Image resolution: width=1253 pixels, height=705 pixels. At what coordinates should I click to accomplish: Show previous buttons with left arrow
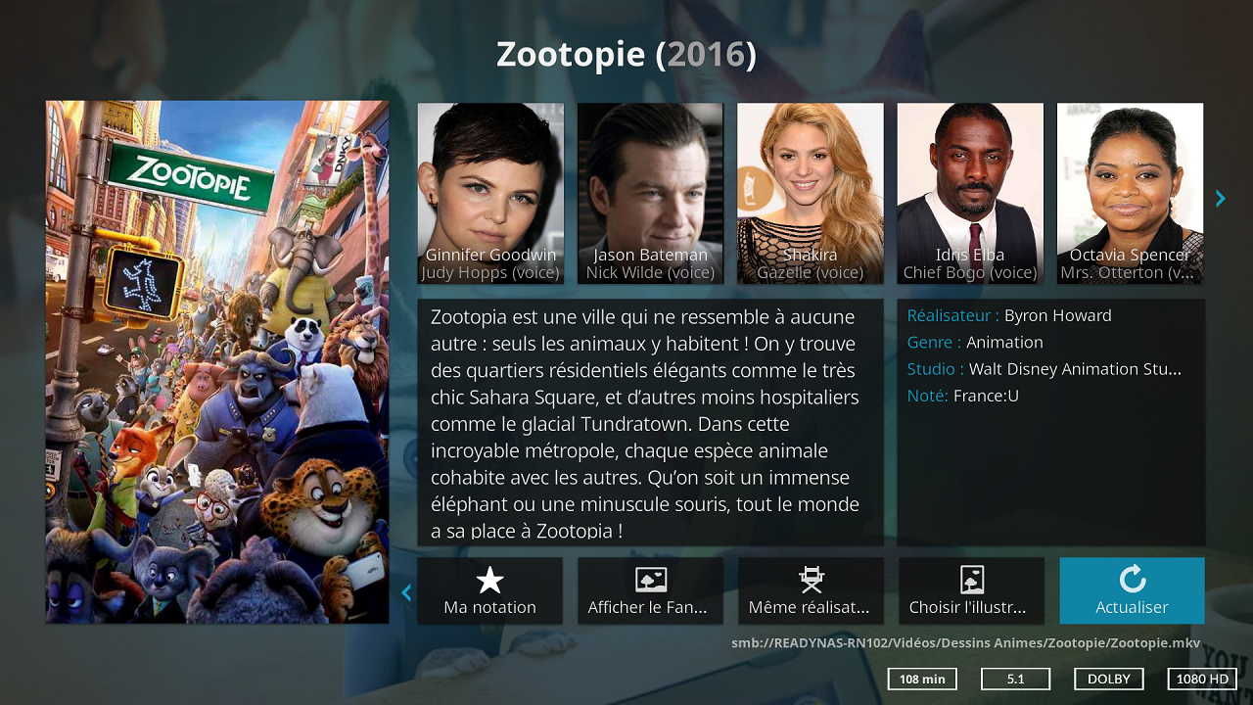coord(406,592)
